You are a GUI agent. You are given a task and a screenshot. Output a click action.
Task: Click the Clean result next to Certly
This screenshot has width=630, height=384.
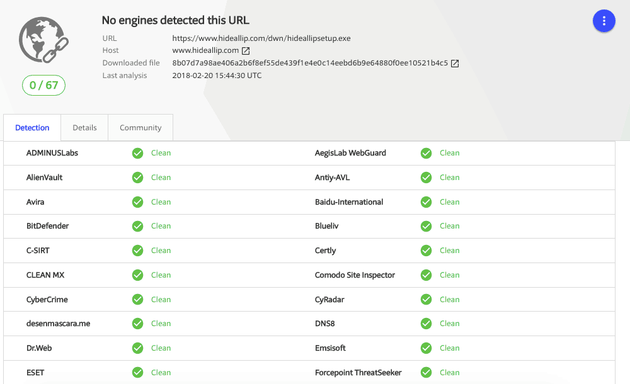pos(450,251)
